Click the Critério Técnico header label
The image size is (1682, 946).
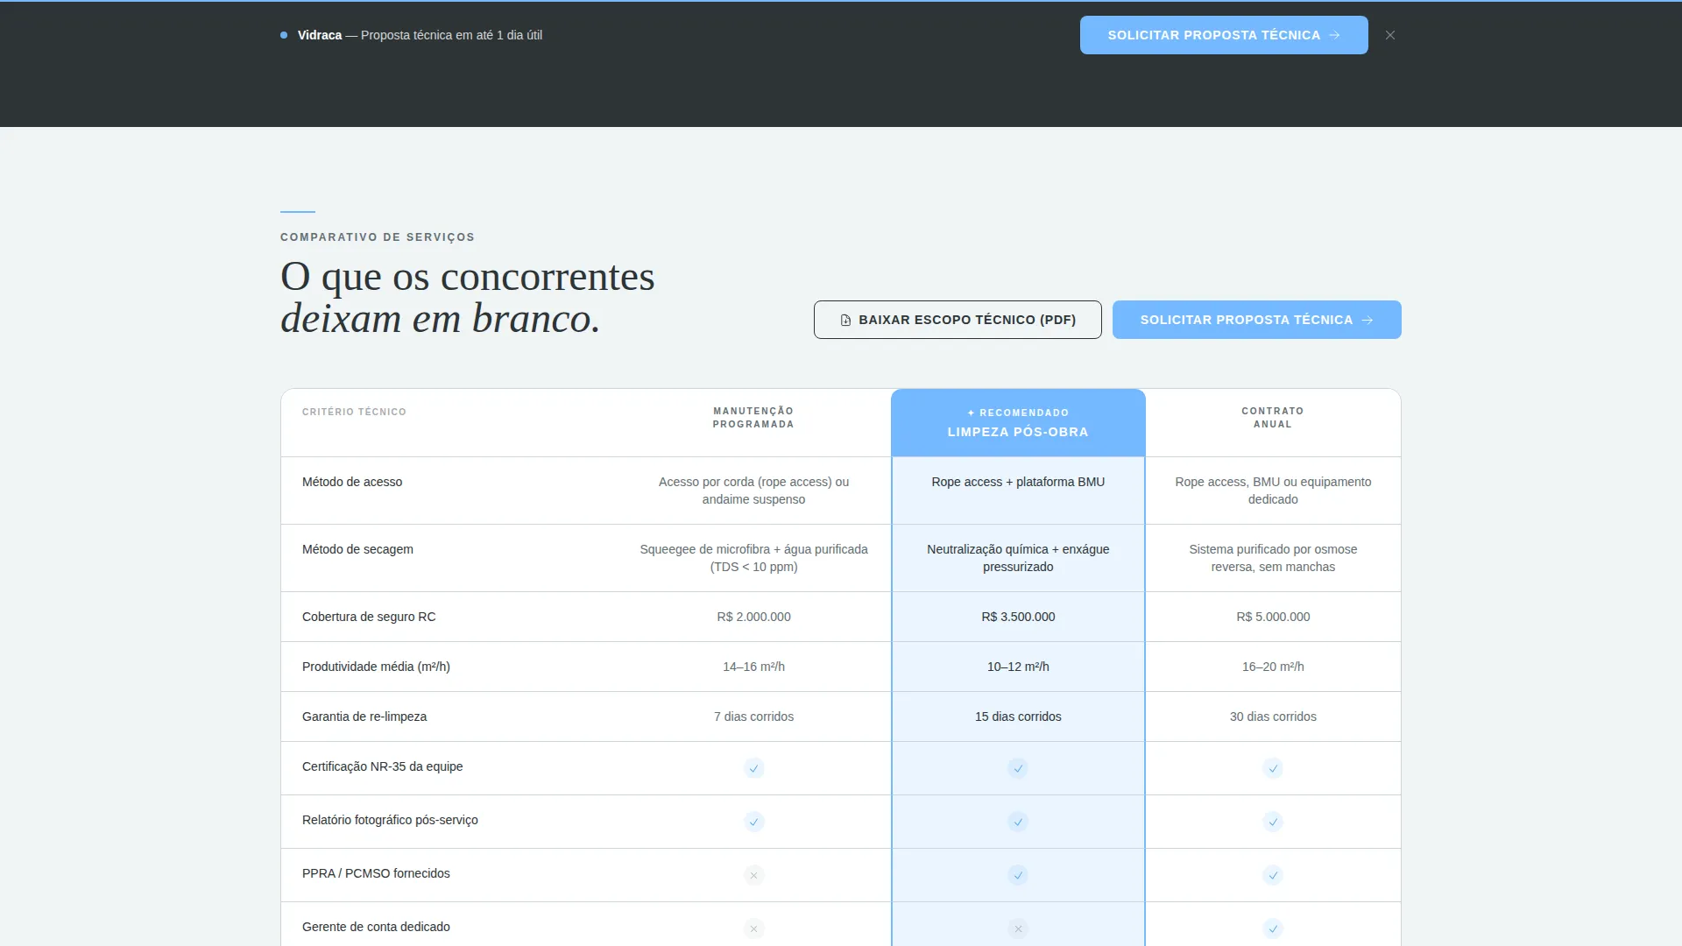pos(354,412)
